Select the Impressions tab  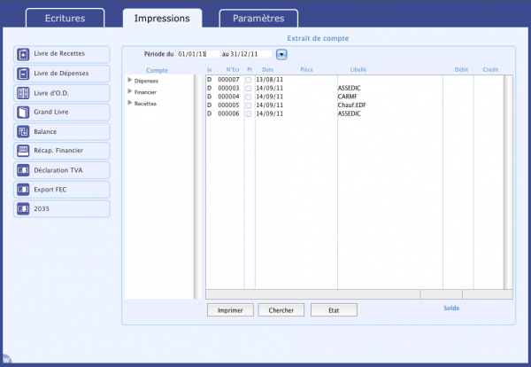pos(162,19)
